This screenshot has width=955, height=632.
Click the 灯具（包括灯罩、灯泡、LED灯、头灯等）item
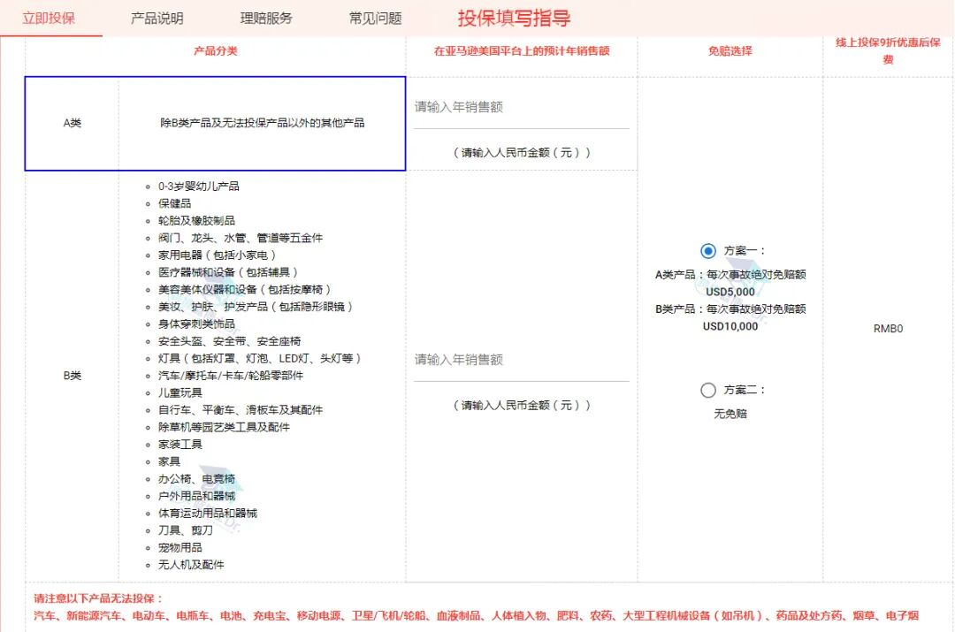pyautogui.click(x=259, y=359)
